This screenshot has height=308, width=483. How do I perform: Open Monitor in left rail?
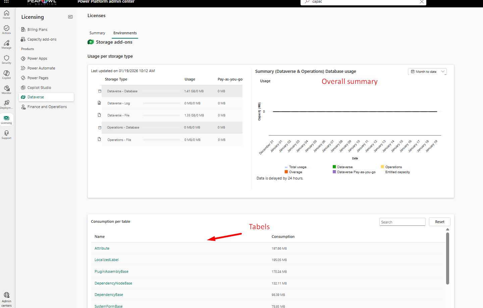tap(6, 90)
